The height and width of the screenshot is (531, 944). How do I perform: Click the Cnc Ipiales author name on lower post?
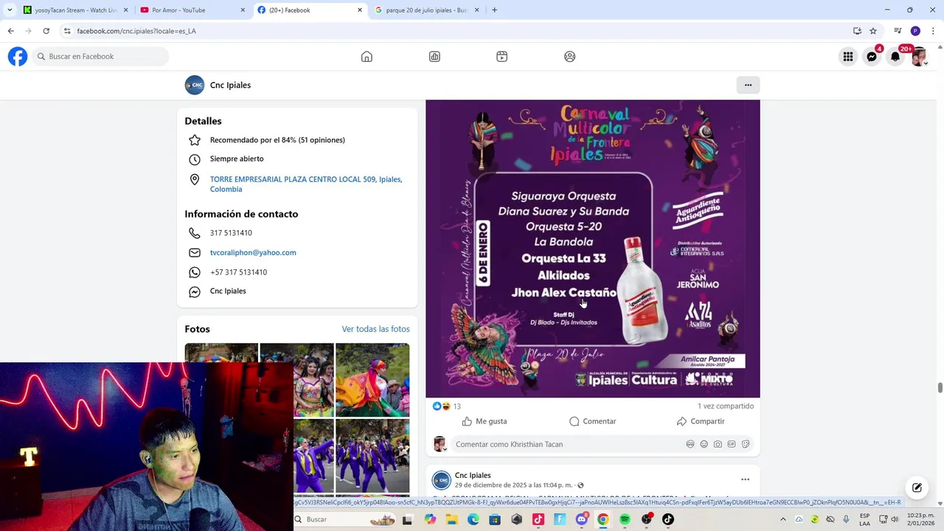473,476
